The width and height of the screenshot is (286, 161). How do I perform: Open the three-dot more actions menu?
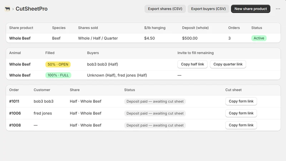278,9
